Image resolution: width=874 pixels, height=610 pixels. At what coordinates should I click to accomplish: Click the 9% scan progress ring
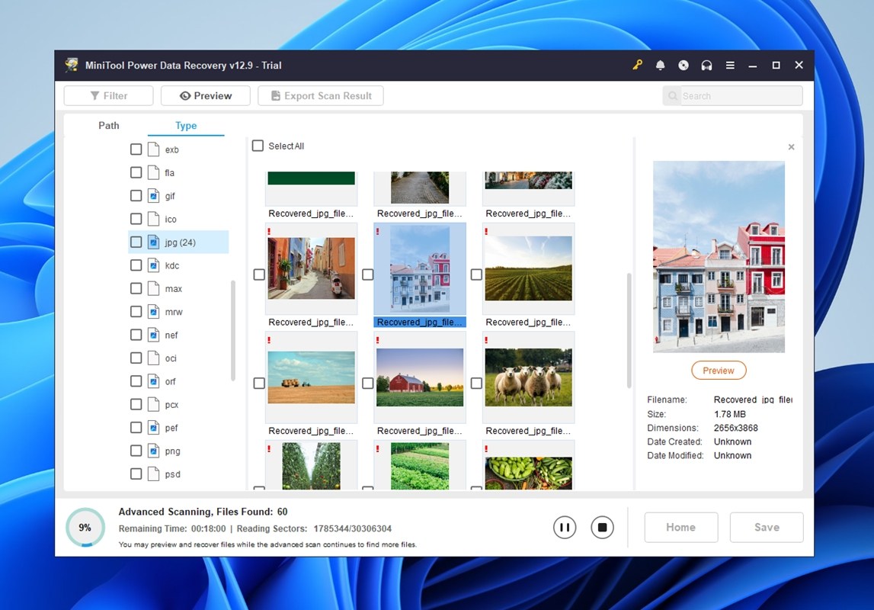click(85, 528)
